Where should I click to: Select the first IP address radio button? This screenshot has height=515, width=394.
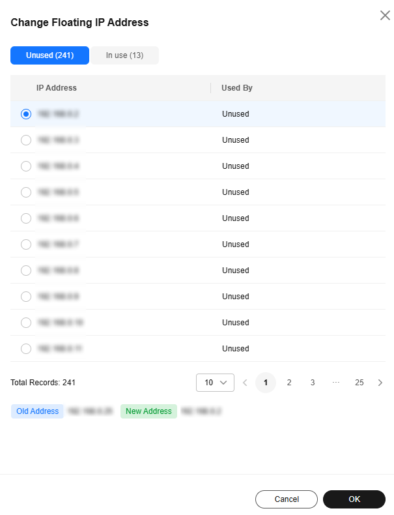point(26,114)
